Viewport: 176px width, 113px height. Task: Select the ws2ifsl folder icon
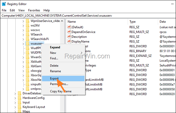coord(27,25)
